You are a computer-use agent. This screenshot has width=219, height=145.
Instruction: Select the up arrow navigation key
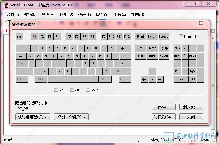pos(152,71)
